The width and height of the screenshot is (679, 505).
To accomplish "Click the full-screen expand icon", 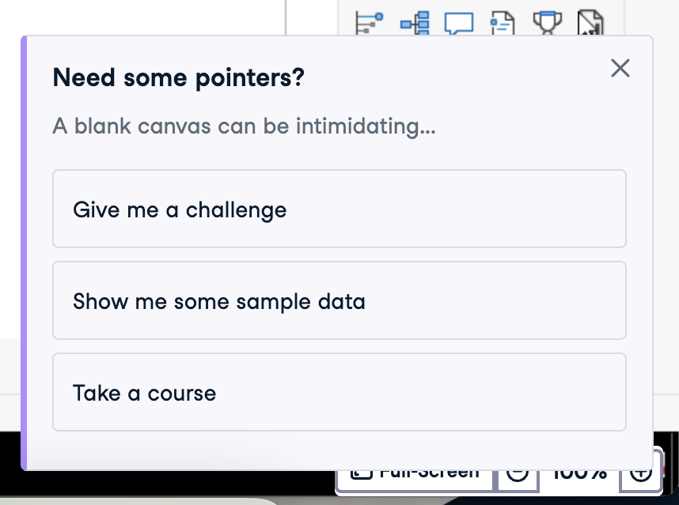I will click(361, 474).
